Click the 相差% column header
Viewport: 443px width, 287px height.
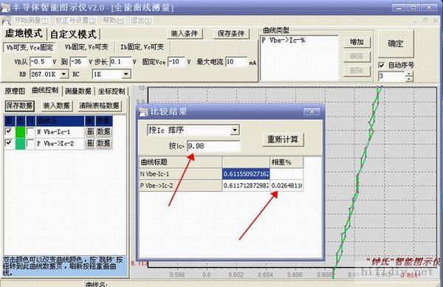[286, 162]
